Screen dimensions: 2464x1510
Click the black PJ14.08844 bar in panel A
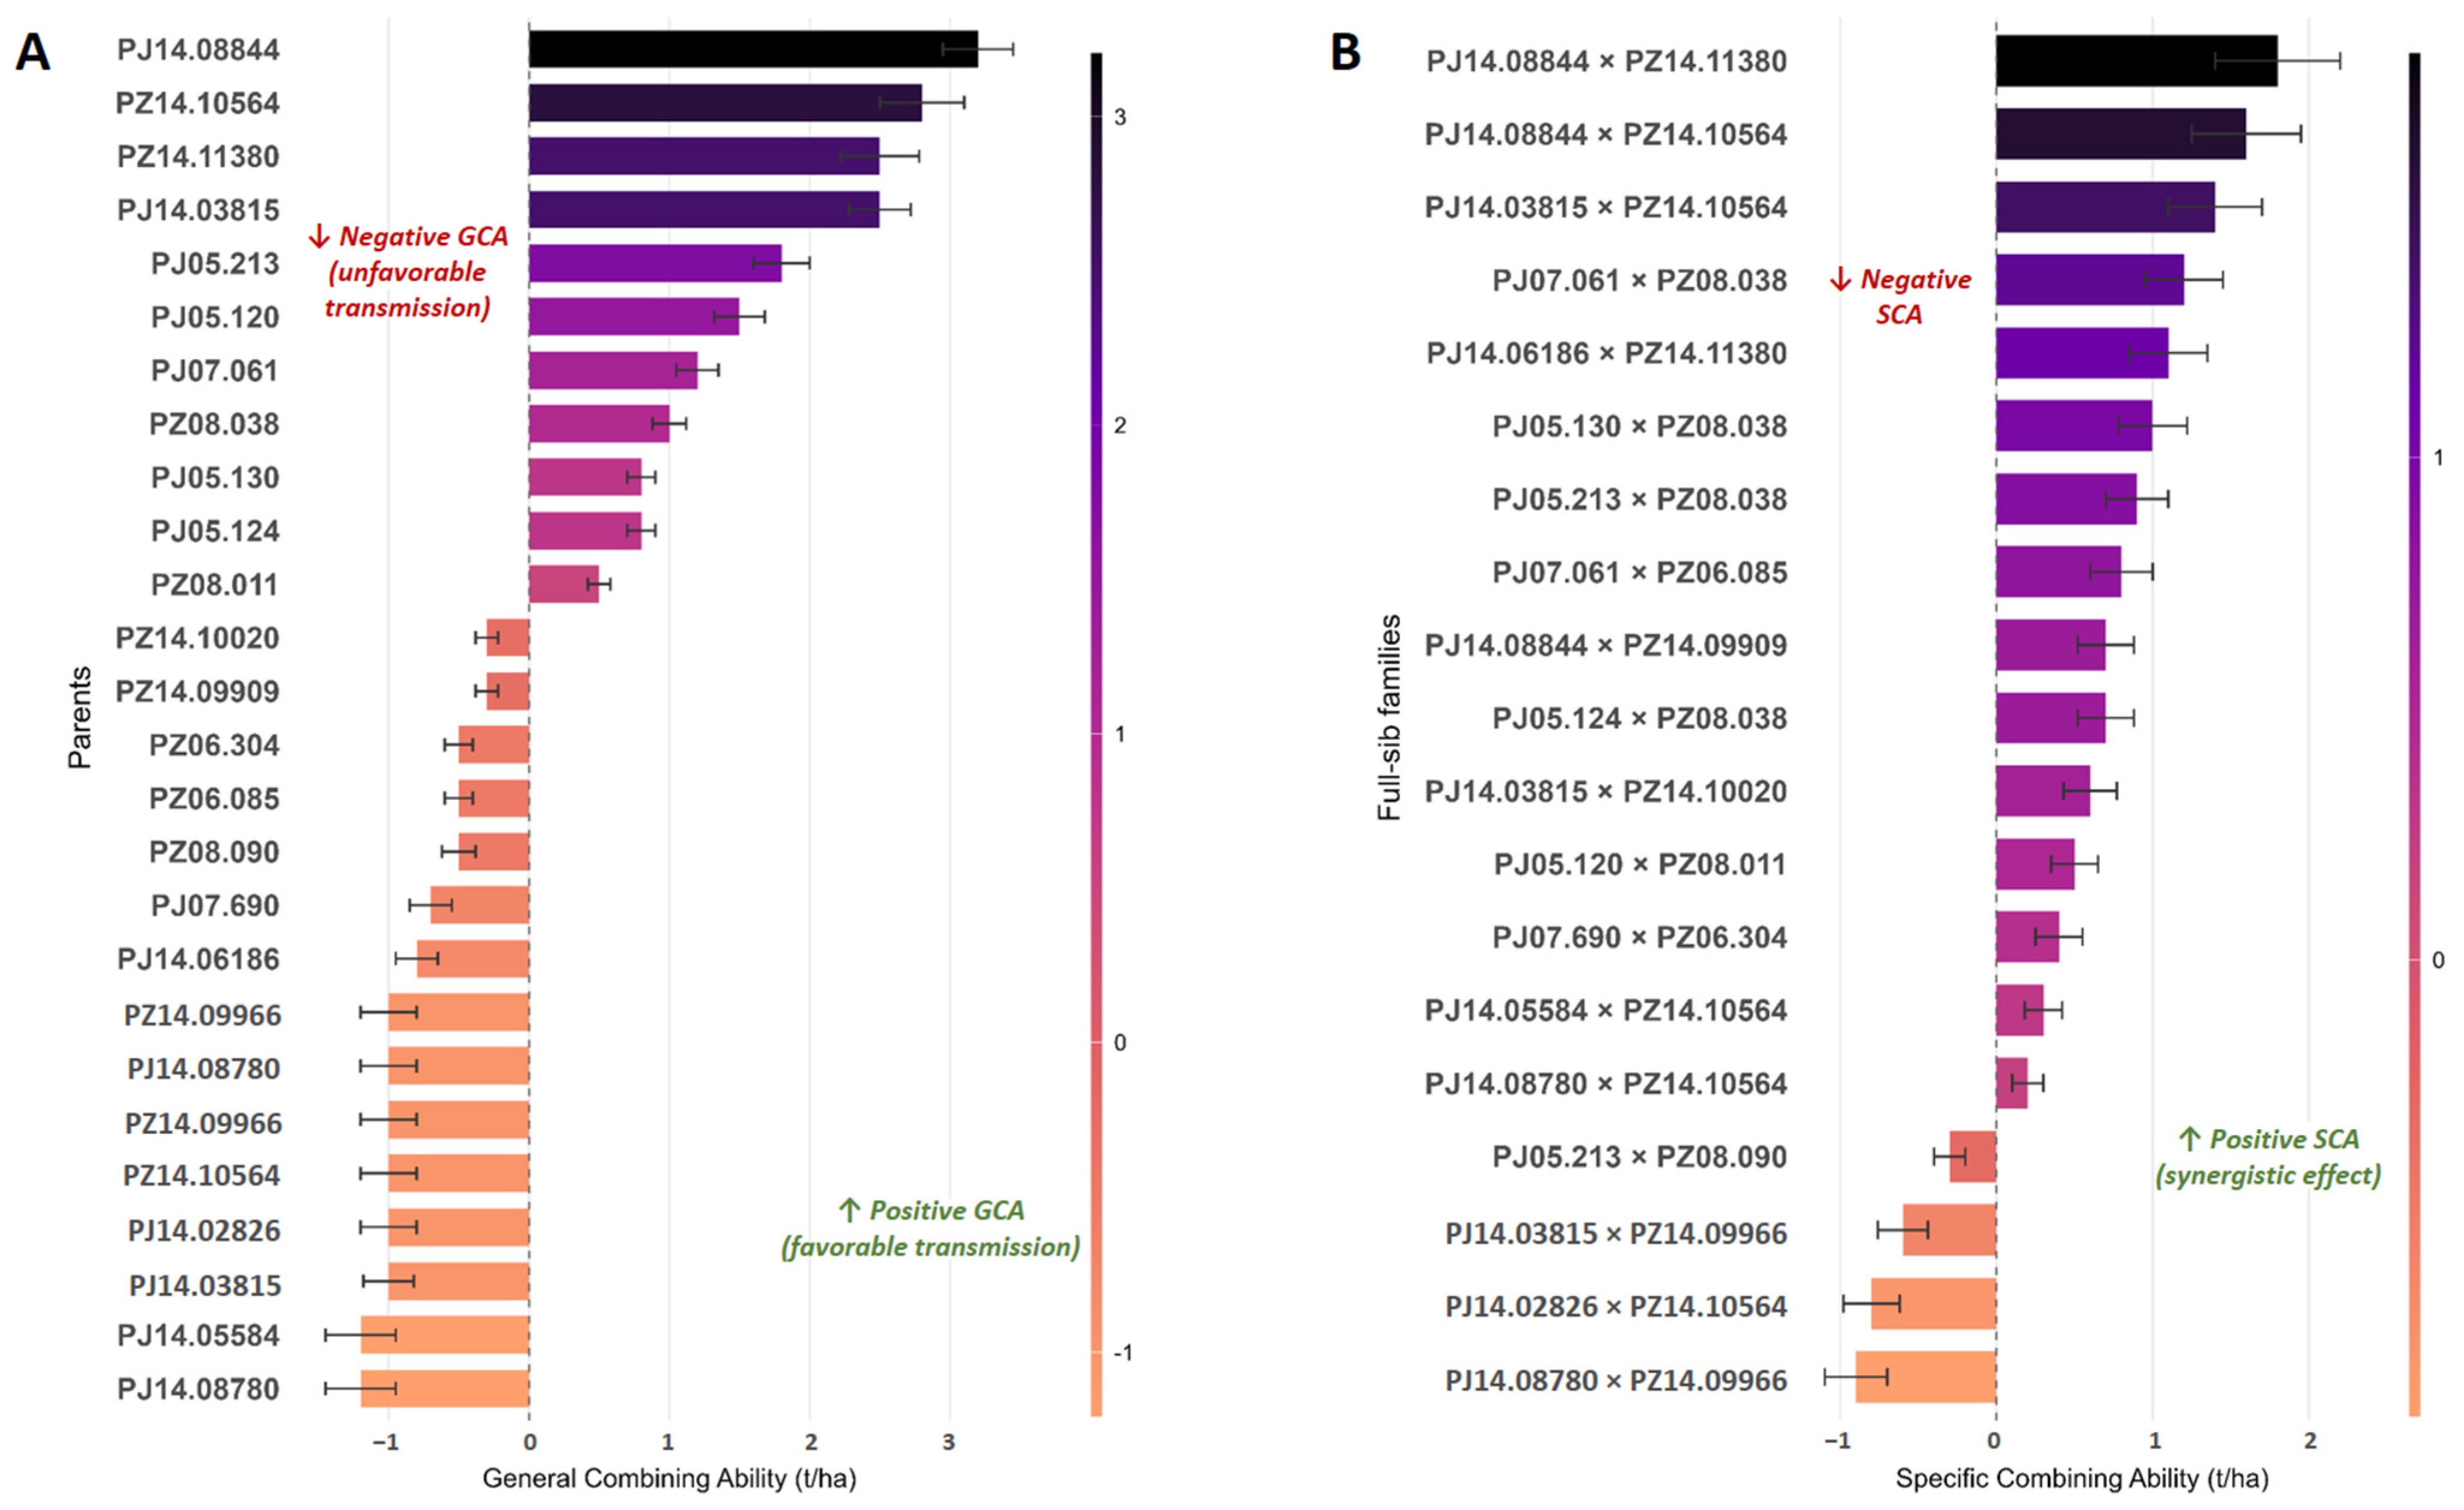[x=753, y=49]
